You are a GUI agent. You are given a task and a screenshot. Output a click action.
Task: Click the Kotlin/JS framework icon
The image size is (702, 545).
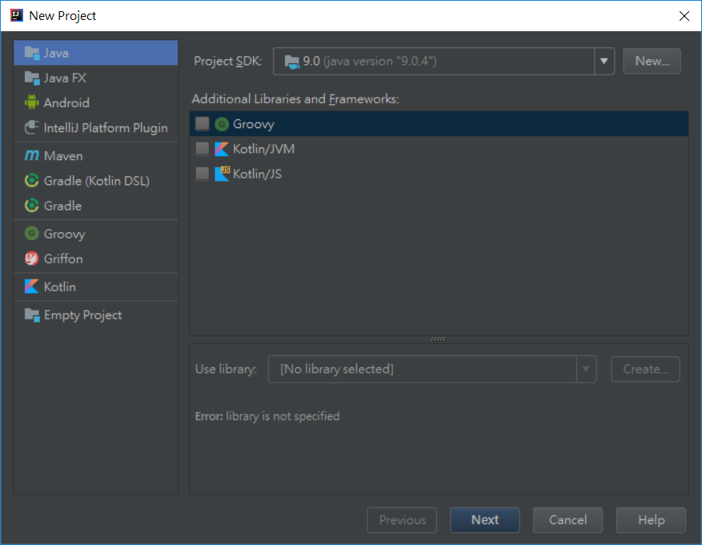pos(222,174)
